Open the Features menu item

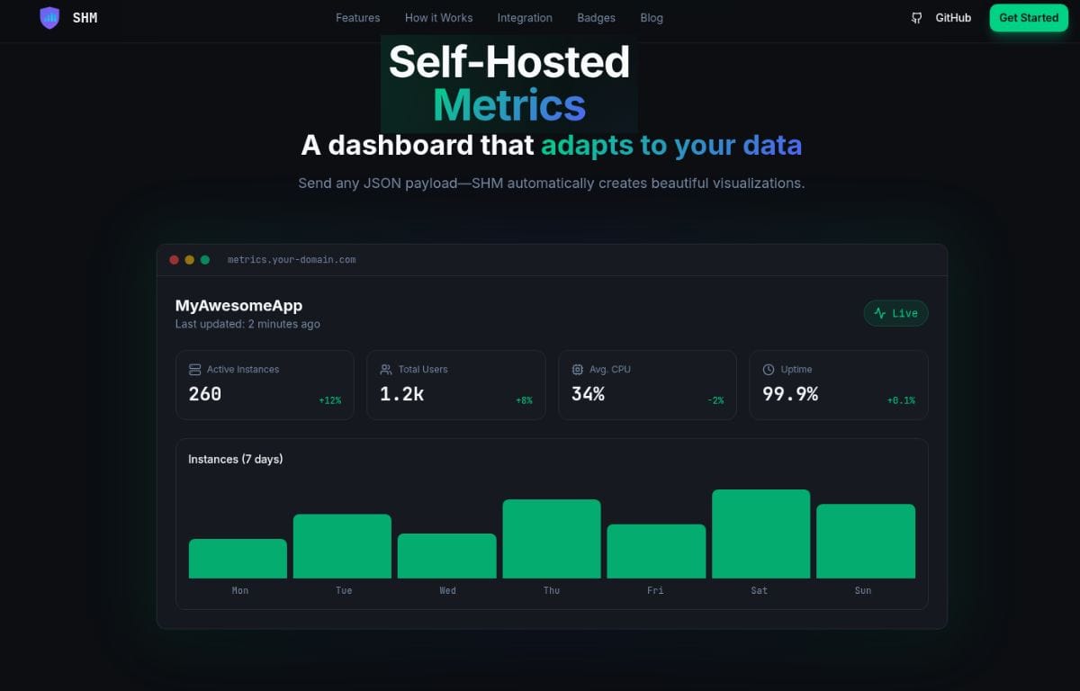[x=357, y=18]
